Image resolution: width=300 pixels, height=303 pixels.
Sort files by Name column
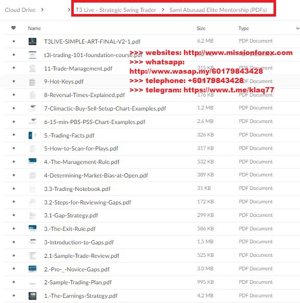[x=34, y=29]
